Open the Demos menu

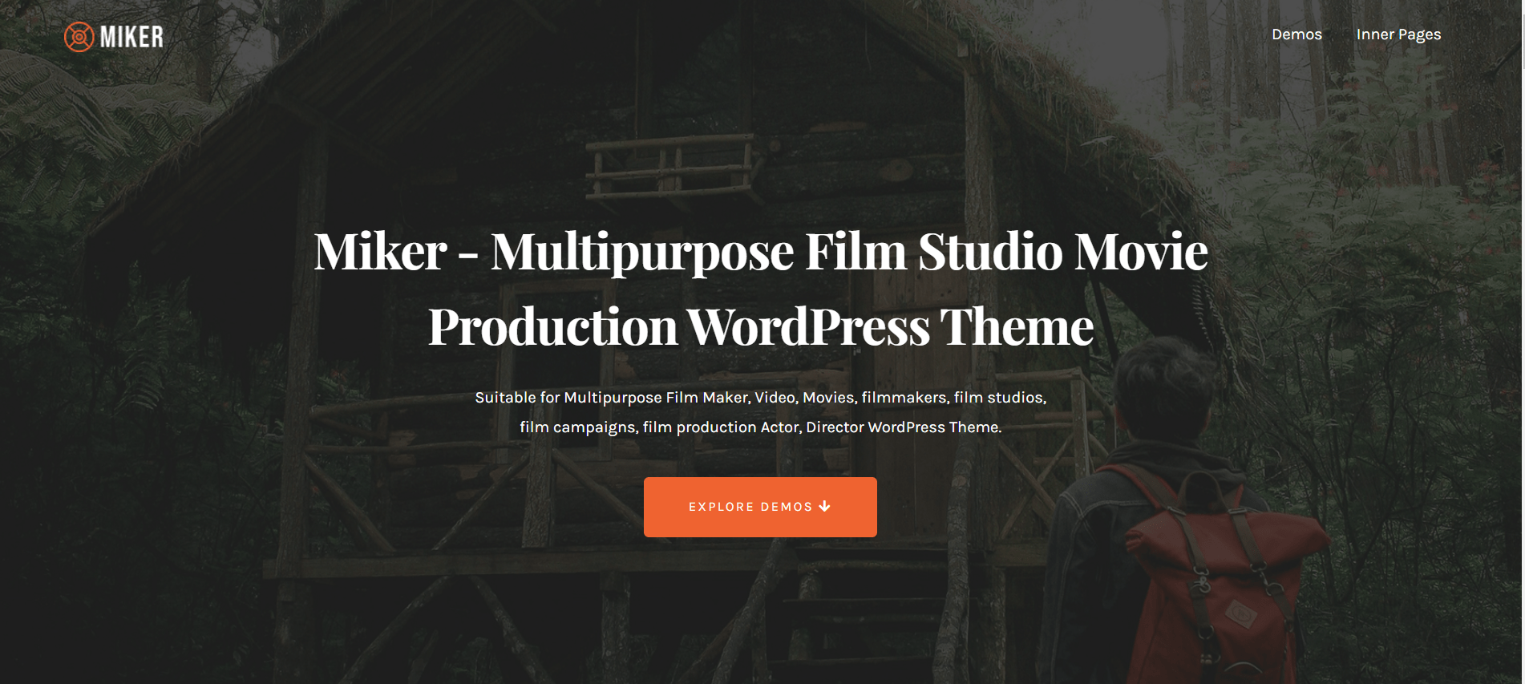tap(1296, 34)
